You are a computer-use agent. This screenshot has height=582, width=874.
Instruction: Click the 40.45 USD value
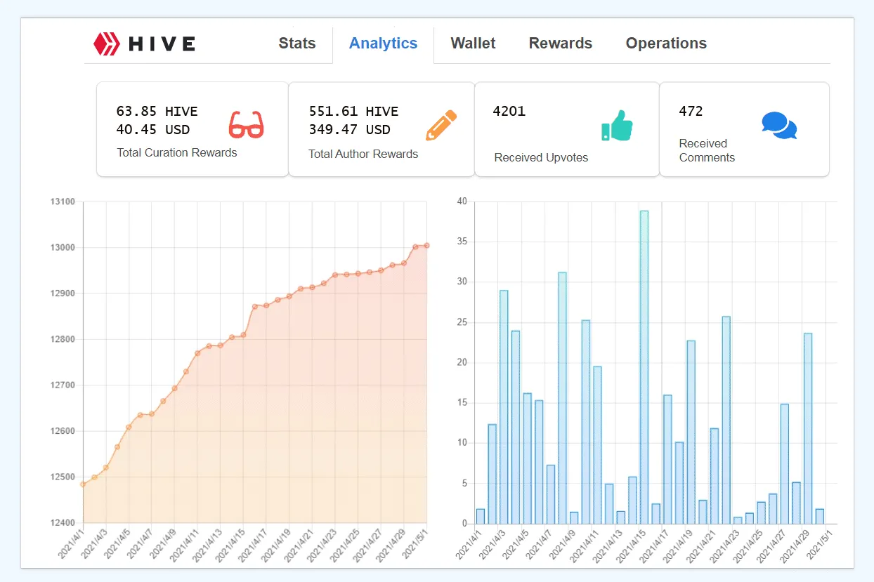pyautogui.click(x=153, y=129)
